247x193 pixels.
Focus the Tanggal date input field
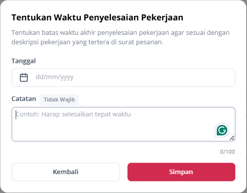[123, 78]
